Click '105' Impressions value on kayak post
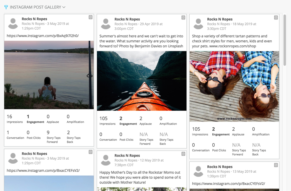 [x=103, y=118]
